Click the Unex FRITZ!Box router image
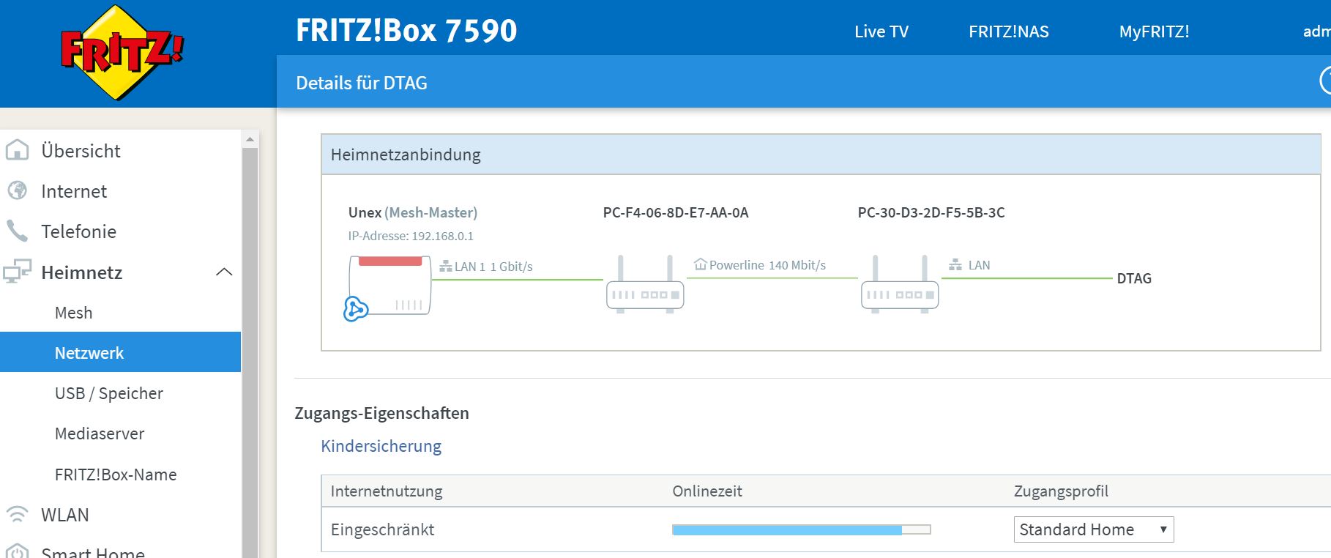This screenshot has height=558, width=1331. pyautogui.click(x=389, y=286)
